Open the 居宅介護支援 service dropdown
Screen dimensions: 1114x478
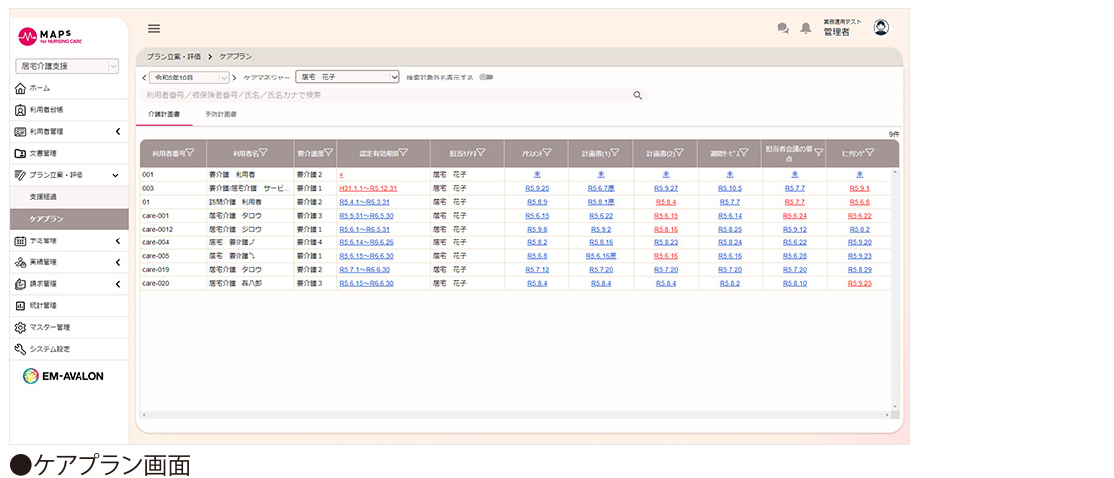click(x=68, y=66)
